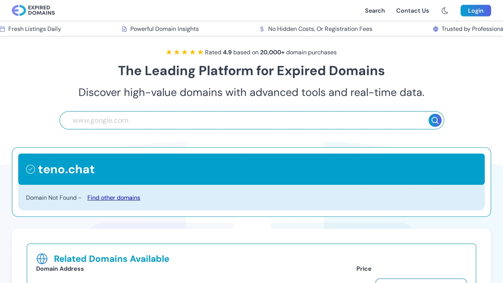
Task: Click the Price column header
Action: 364,269
